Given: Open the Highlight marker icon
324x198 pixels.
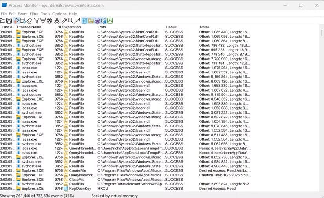Looking at the screenshot, I should coord(43,20).
